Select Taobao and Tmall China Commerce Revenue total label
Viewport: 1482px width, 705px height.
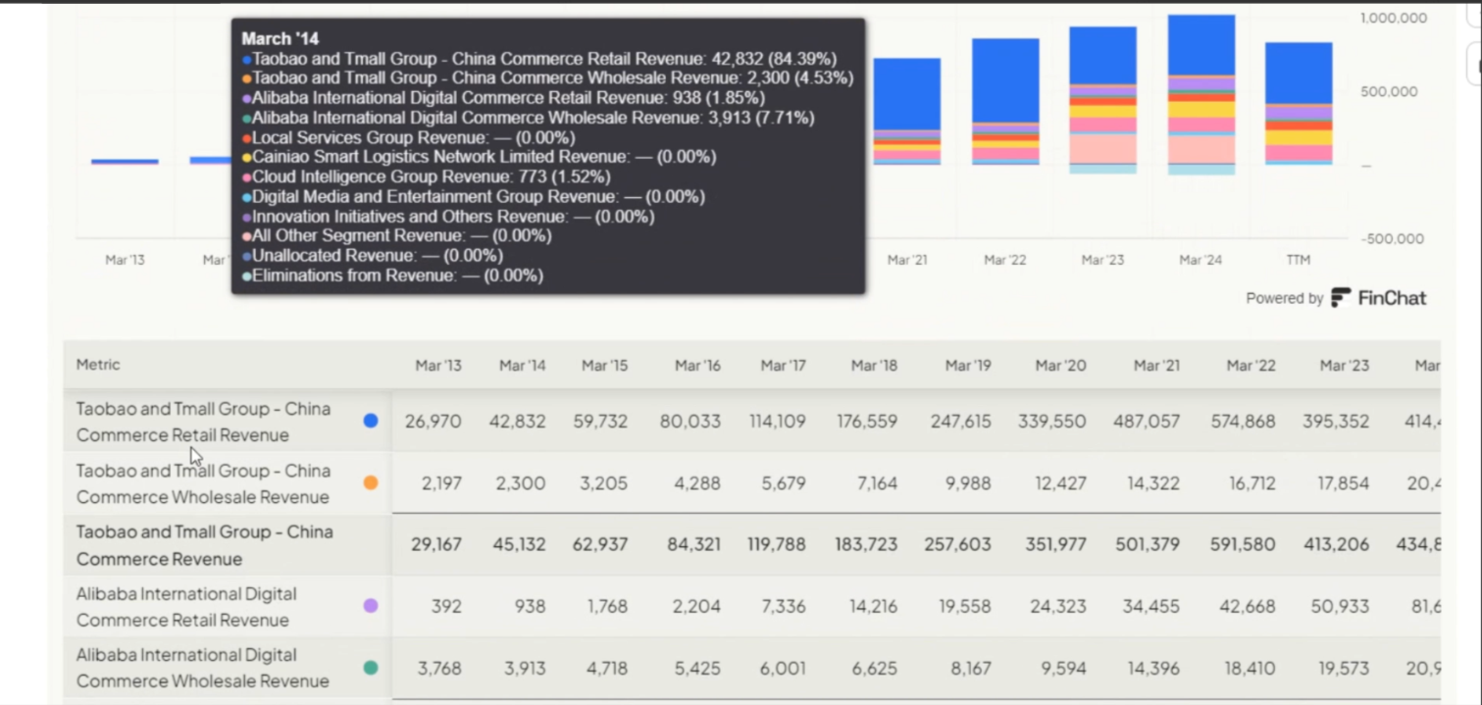pos(205,545)
